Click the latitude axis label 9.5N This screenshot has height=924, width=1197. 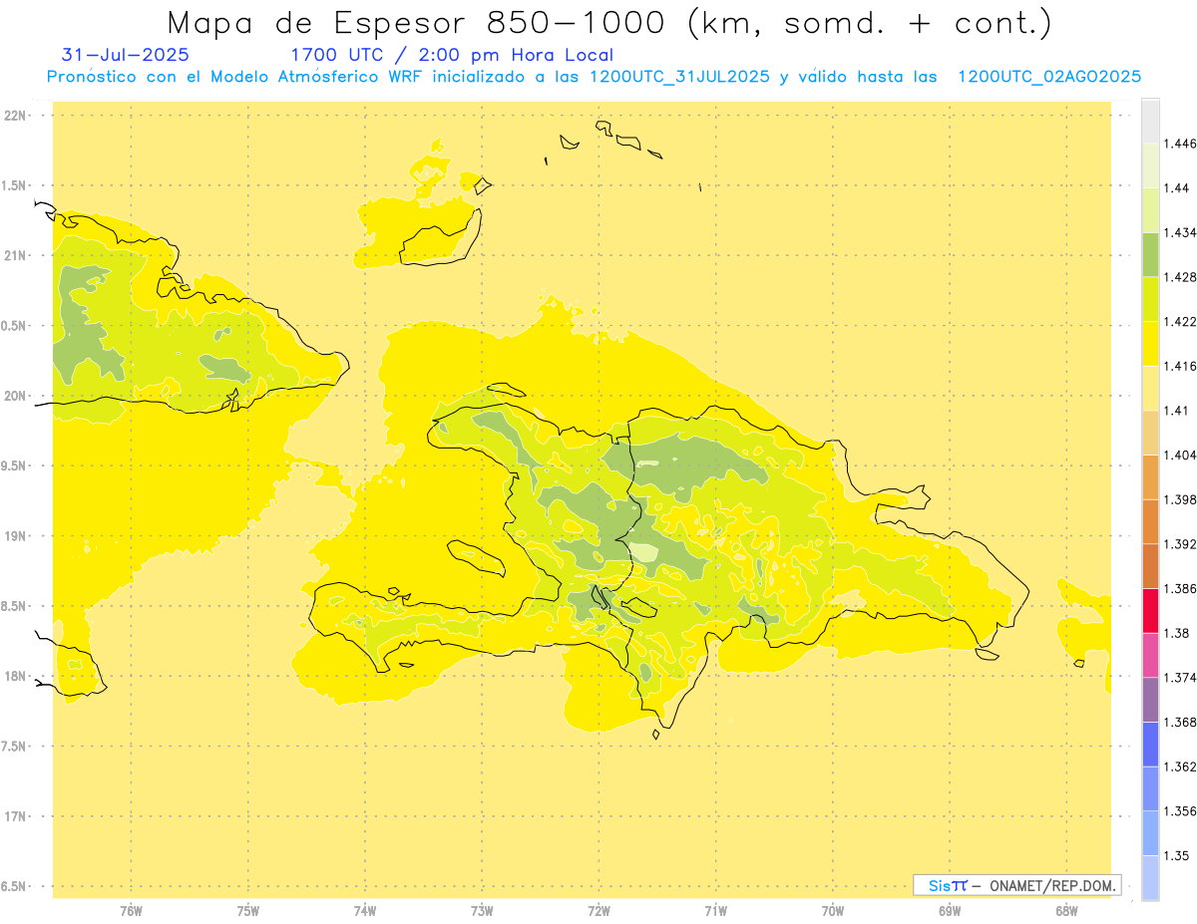[x=15, y=465]
